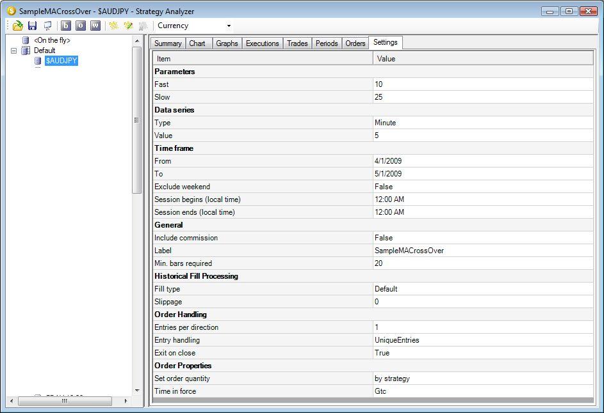Click the Include commission value False
The width and height of the screenshot is (604, 413).
[x=483, y=238]
